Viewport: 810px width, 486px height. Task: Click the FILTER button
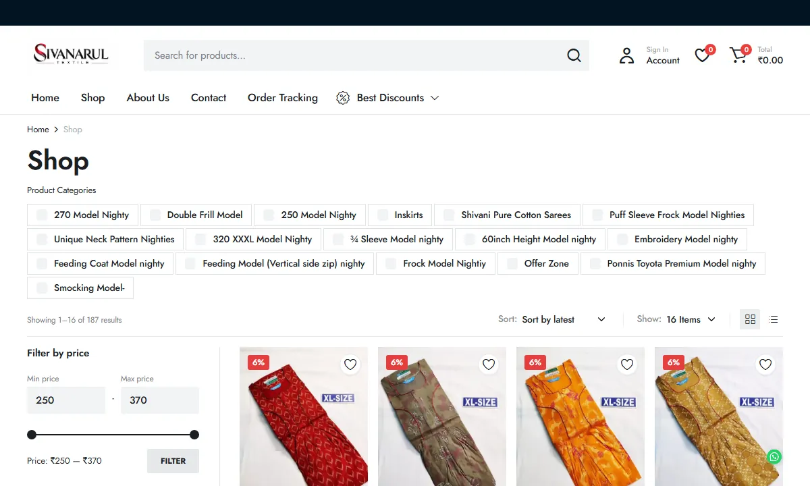pos(173,461)
